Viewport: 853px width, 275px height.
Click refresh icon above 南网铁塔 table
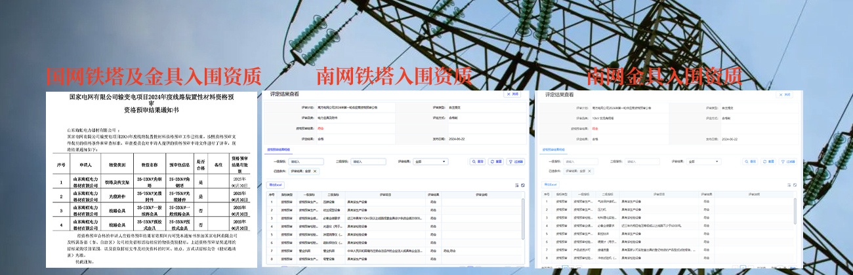[x=522, y=185]
